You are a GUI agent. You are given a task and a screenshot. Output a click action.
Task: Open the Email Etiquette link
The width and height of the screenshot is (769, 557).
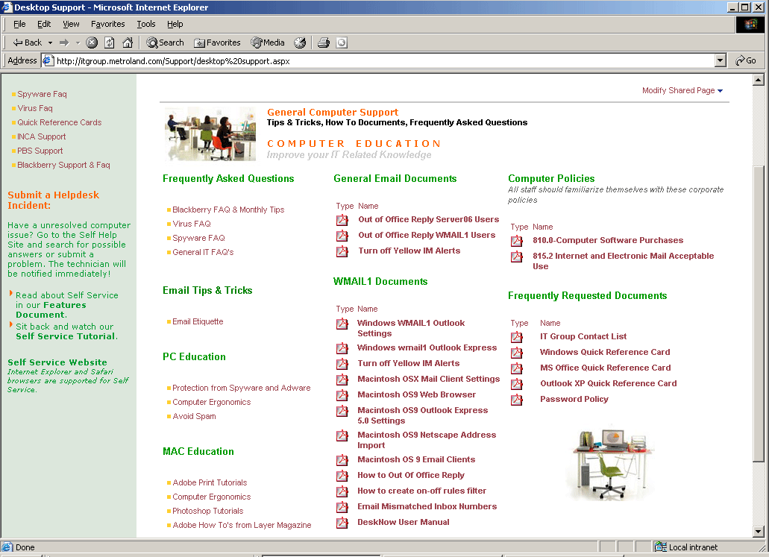click(198, 321)
